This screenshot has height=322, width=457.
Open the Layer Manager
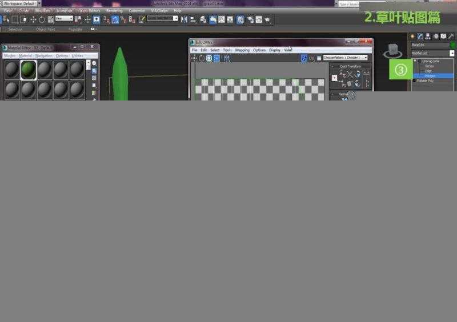203,19
